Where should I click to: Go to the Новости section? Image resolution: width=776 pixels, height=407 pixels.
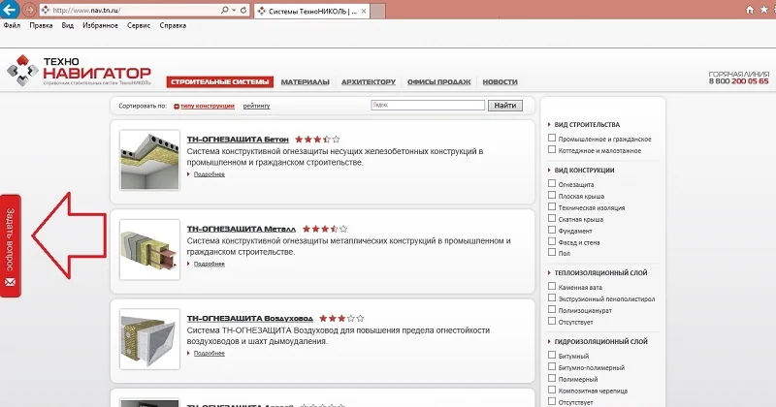point(500,81)
